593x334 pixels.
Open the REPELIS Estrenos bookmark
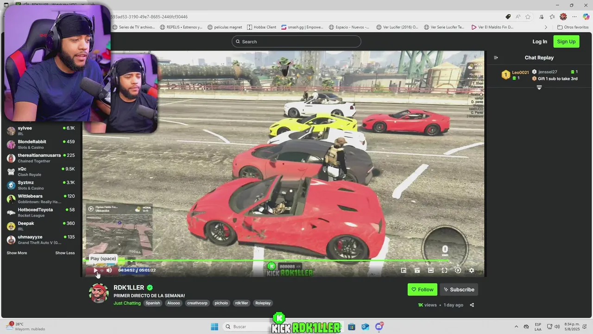pyautogui.click(x=181, y=27)
